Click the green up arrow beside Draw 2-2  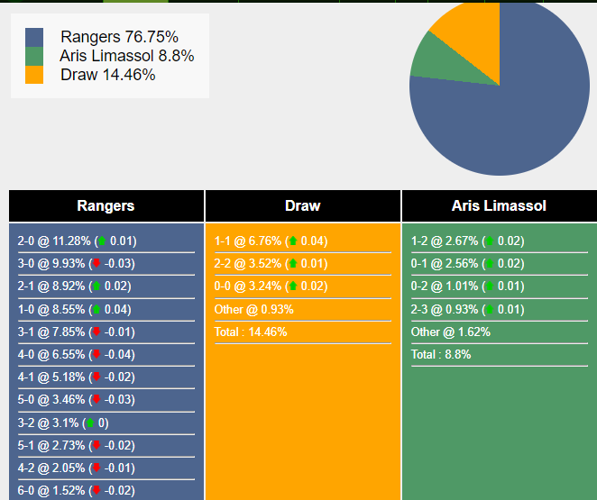point(293,263)
